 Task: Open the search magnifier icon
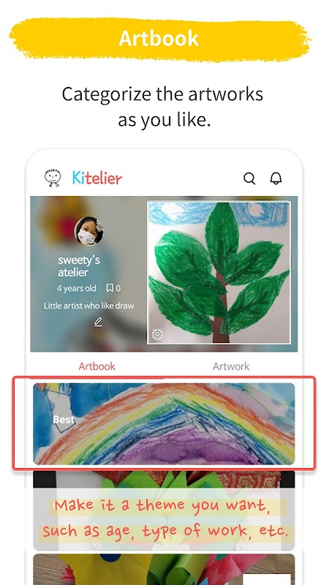(249, 178)
